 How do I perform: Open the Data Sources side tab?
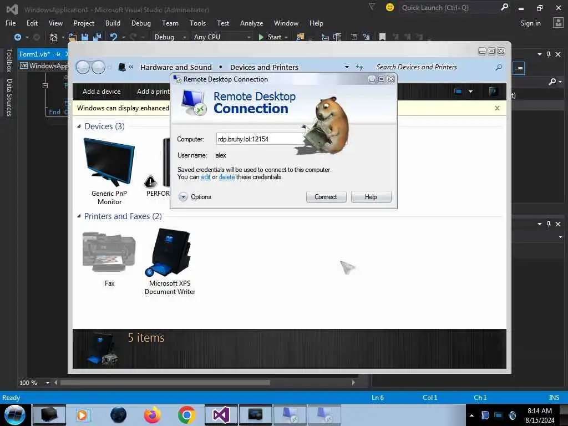9,98
